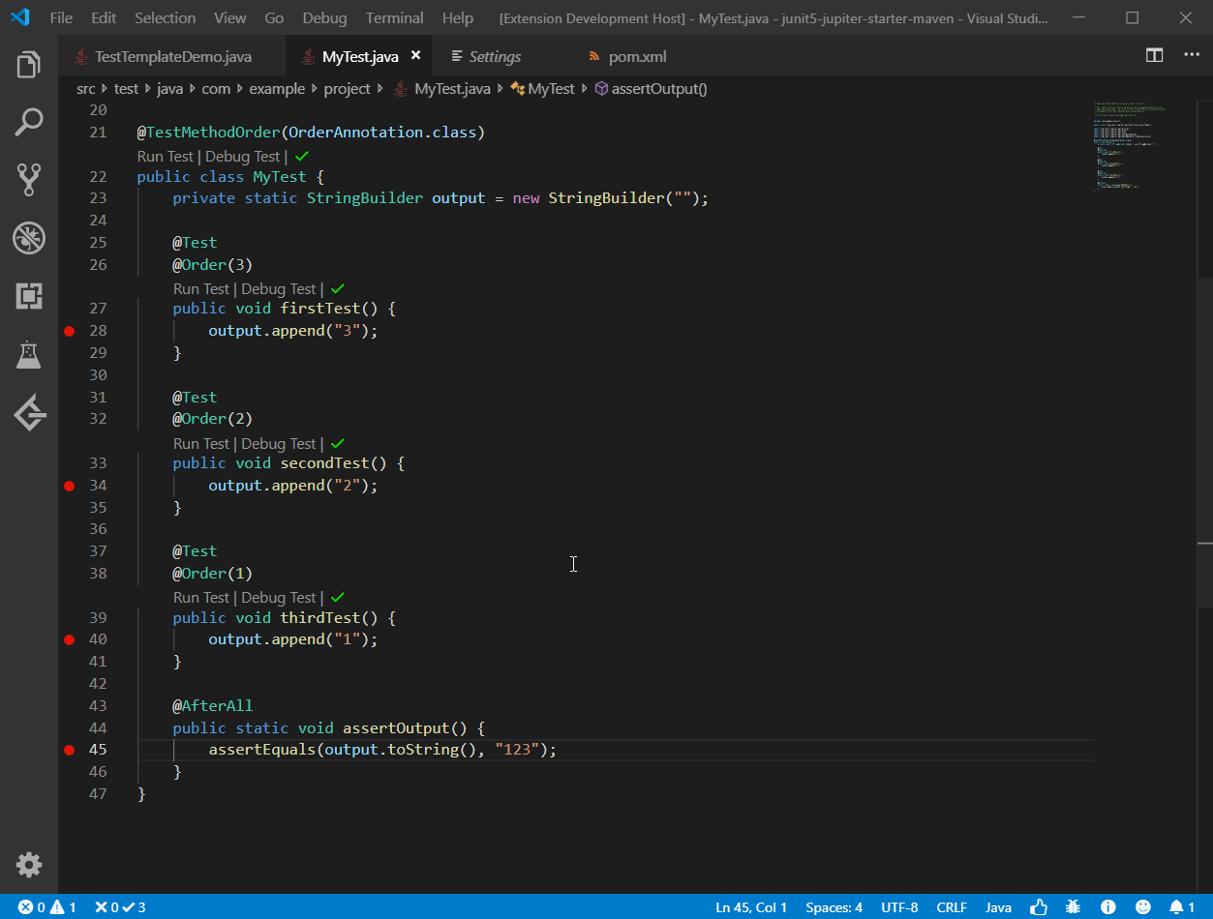1213x919 pixels.
Task: Open the Source Control view
Action: [x=28, y=179]
